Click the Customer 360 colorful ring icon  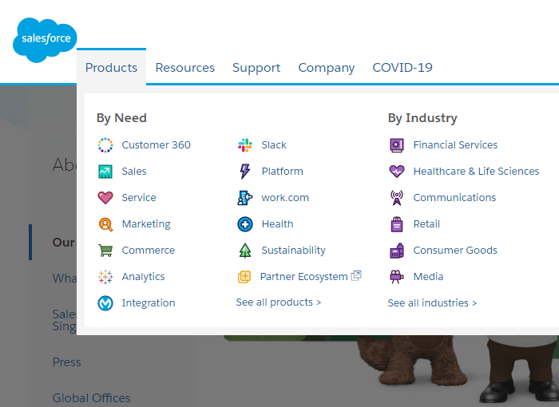tap(105, 145)
